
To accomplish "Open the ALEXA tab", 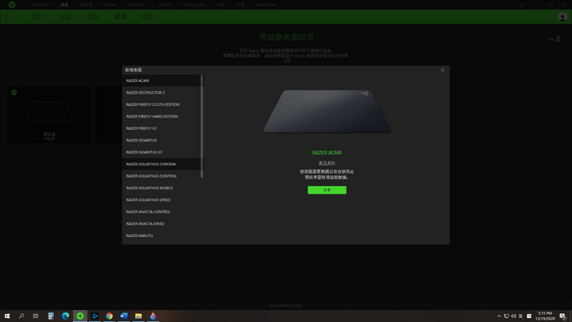I will pos(110,5).
